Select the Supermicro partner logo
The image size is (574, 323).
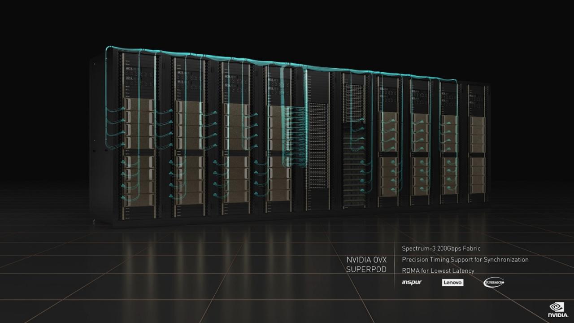coord(494,282)
